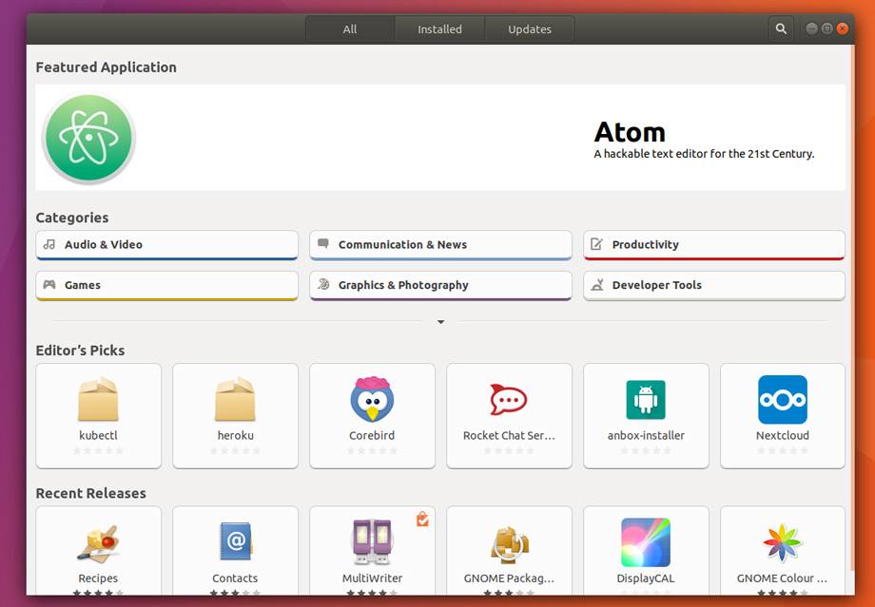Open the Atom featured application banner
This screenshot has width=875, height=607.
pyautogui.click(x=440, y=138)
